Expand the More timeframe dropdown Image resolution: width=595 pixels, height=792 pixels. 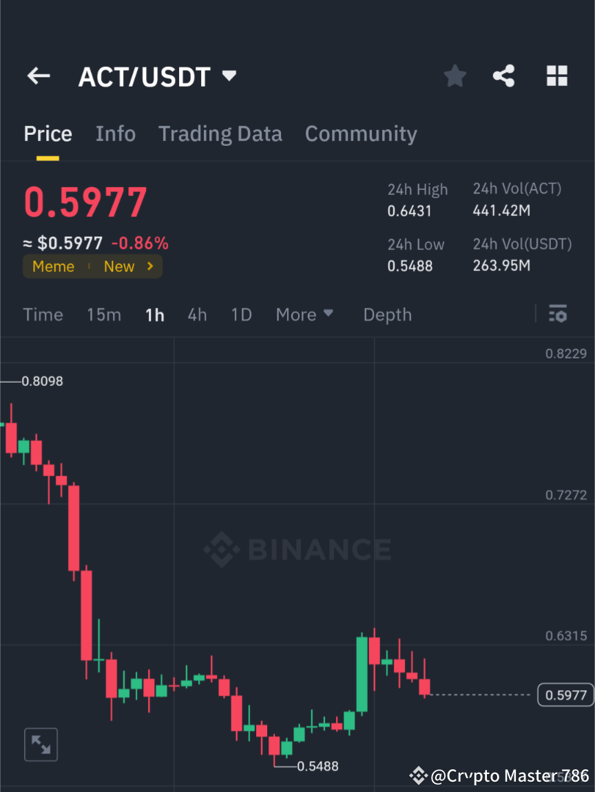[304, 314]
